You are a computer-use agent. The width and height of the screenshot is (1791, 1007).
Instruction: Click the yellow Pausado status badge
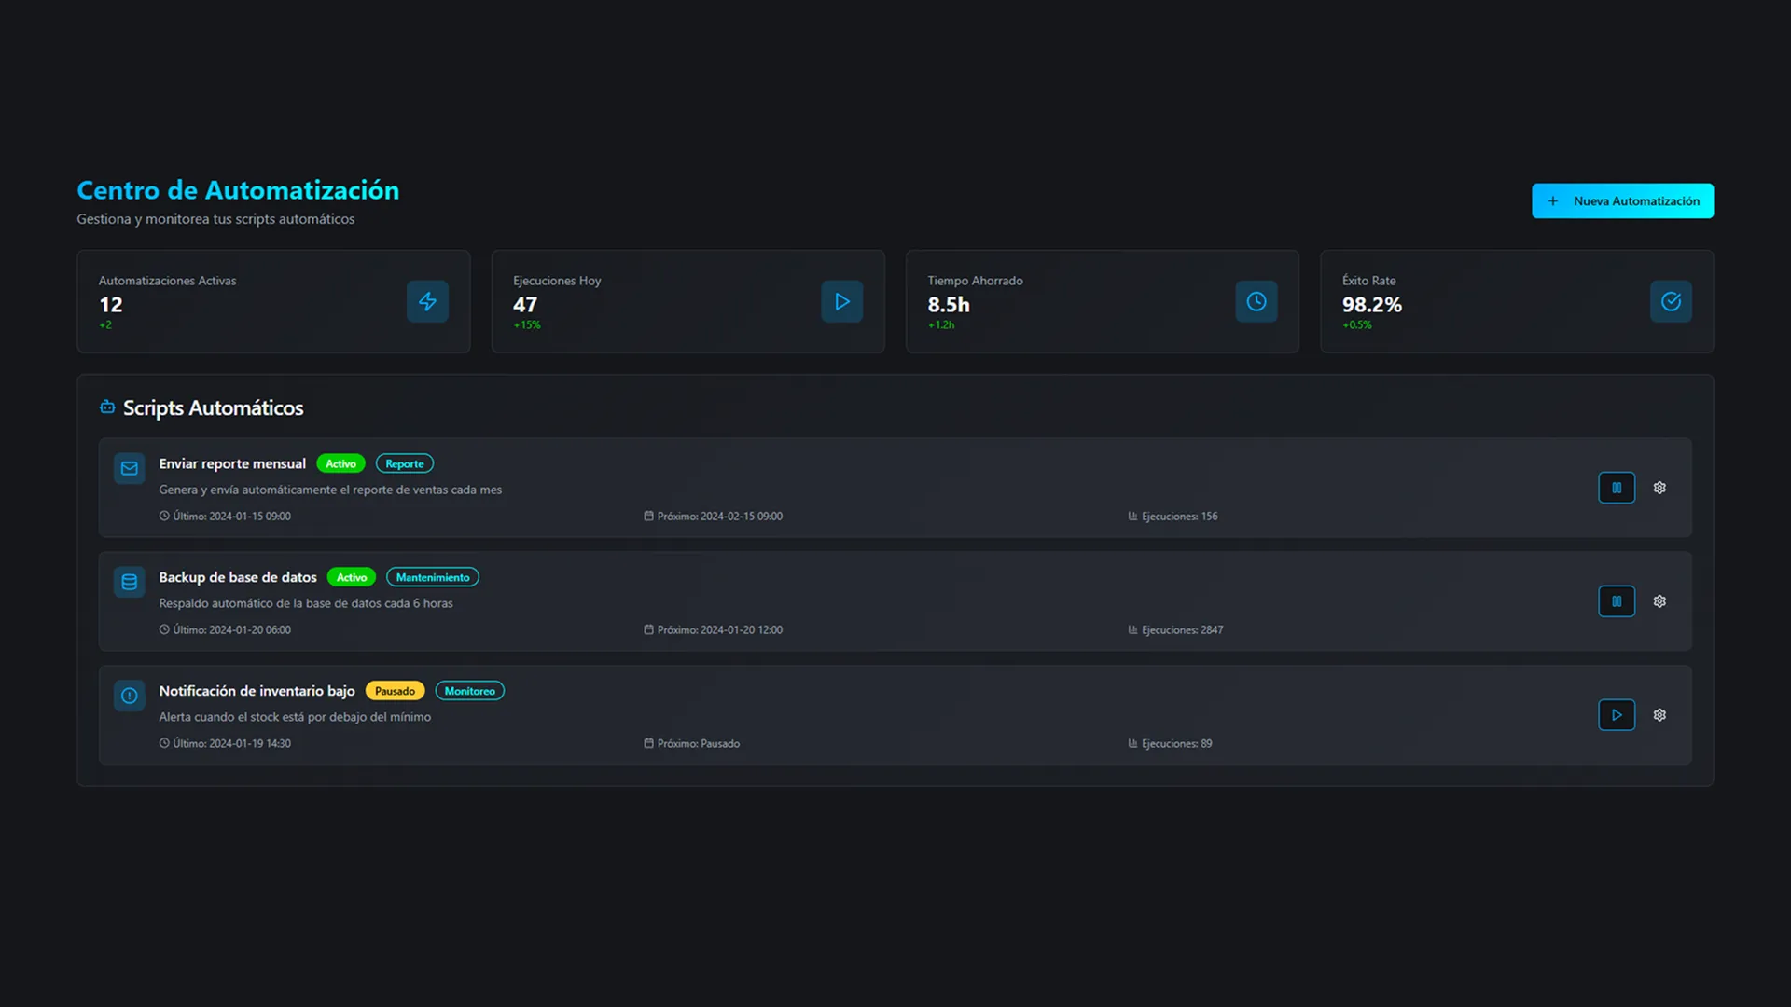[x=395, y=691]
